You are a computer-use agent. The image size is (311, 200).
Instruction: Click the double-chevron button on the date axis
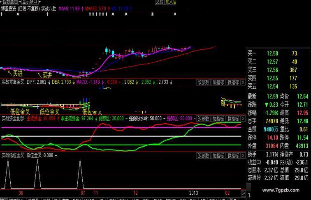pyautogui.click(x=244, y=193)
